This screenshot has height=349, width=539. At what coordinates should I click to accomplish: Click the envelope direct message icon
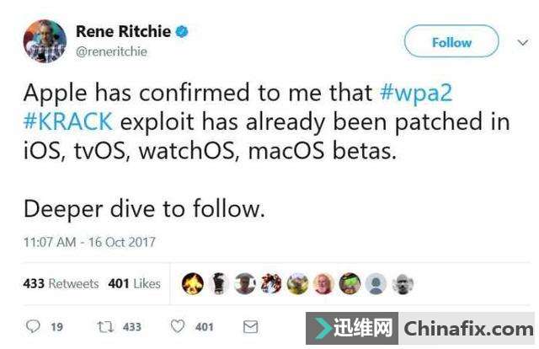pos(250,326)
